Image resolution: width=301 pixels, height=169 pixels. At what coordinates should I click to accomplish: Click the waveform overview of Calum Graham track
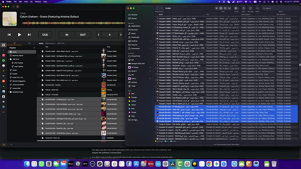coord(73,23)
